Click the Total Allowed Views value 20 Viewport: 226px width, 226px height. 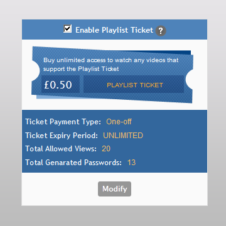point(106,149)
